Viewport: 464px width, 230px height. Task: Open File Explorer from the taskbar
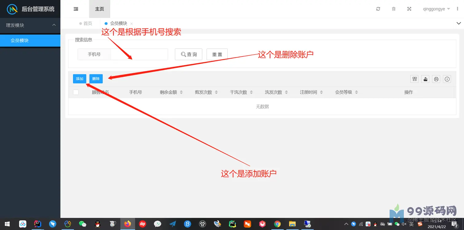pyautogui.click(x=292, y=224)
